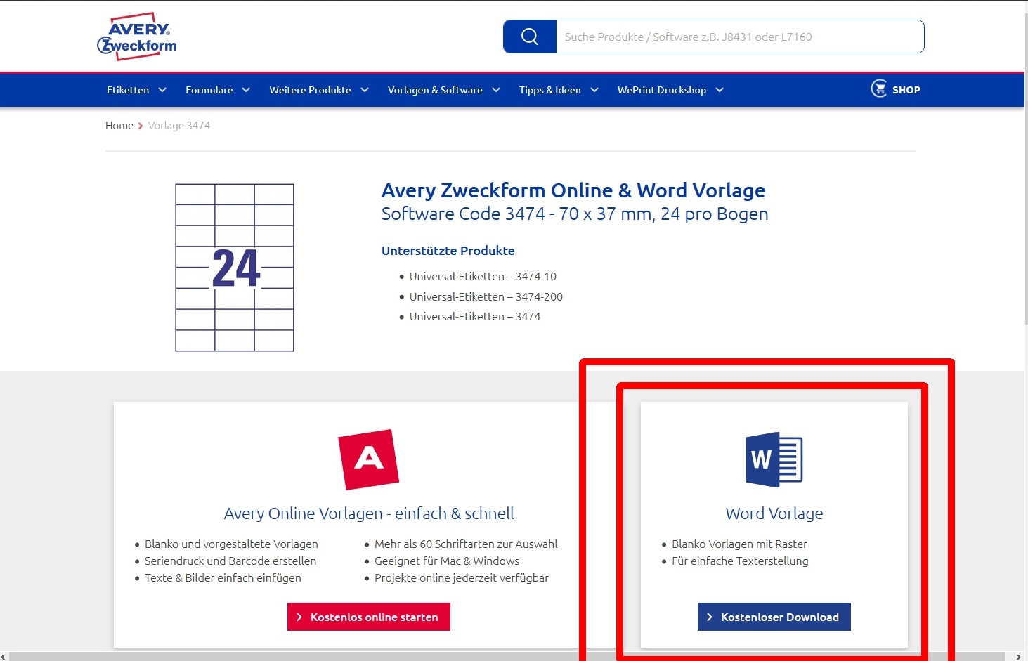Go to the Home breadcrumb
This screenshot has width=1028, height=661.
(x=119, y=126)
